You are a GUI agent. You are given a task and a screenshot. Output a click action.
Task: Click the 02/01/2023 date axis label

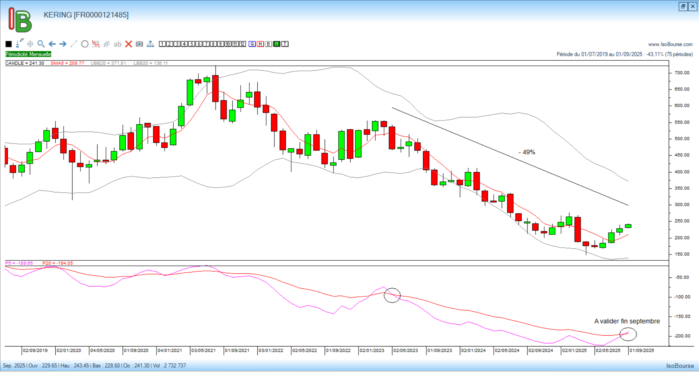point(372,351)
